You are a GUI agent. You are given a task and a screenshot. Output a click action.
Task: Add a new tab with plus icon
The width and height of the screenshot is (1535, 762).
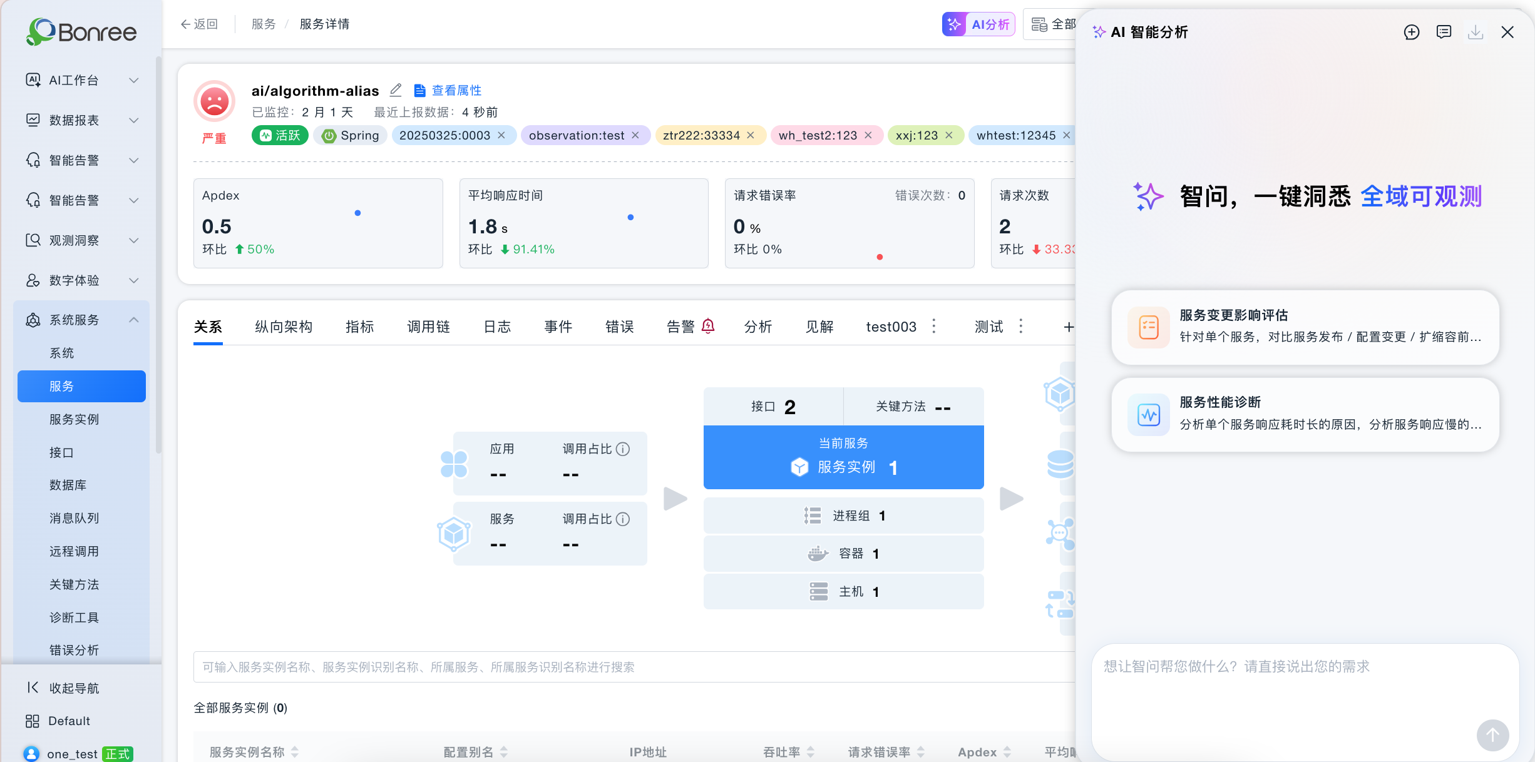coord(1069,327)
